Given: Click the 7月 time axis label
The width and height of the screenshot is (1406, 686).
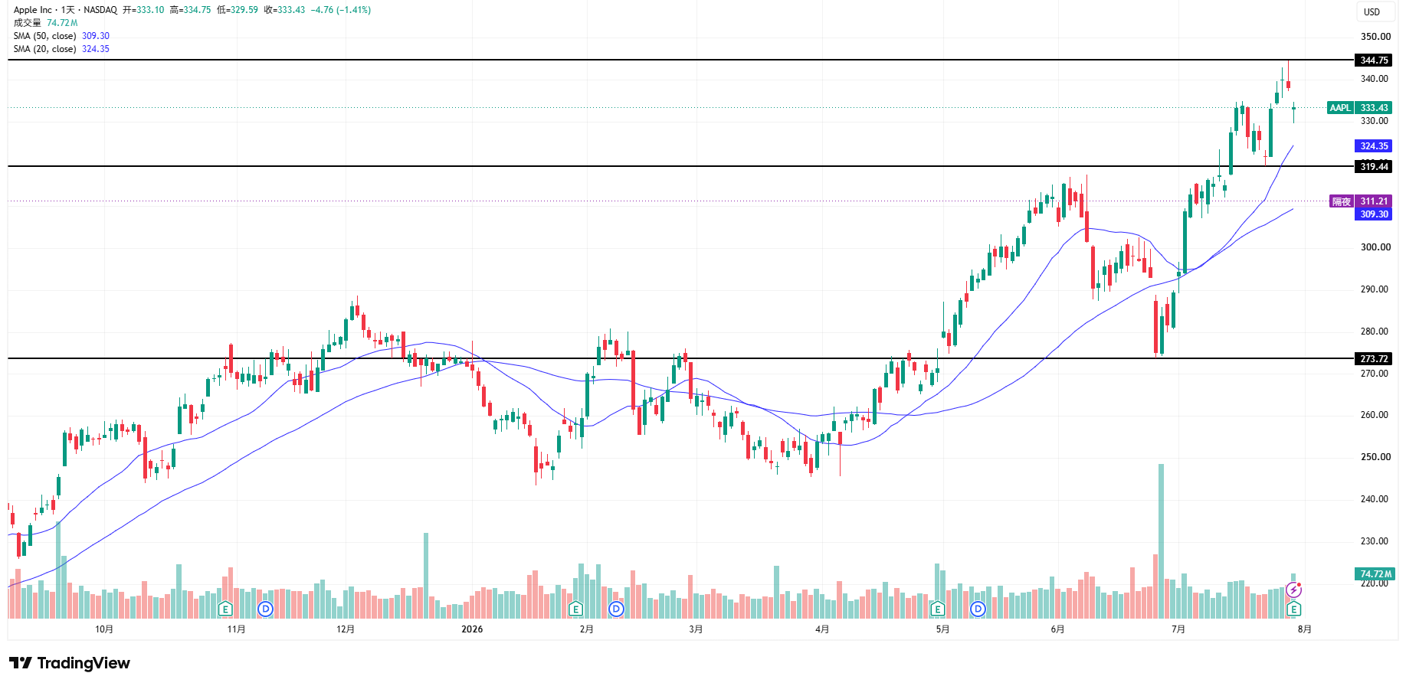Looking at the screenshot, I should [1178, 629].
